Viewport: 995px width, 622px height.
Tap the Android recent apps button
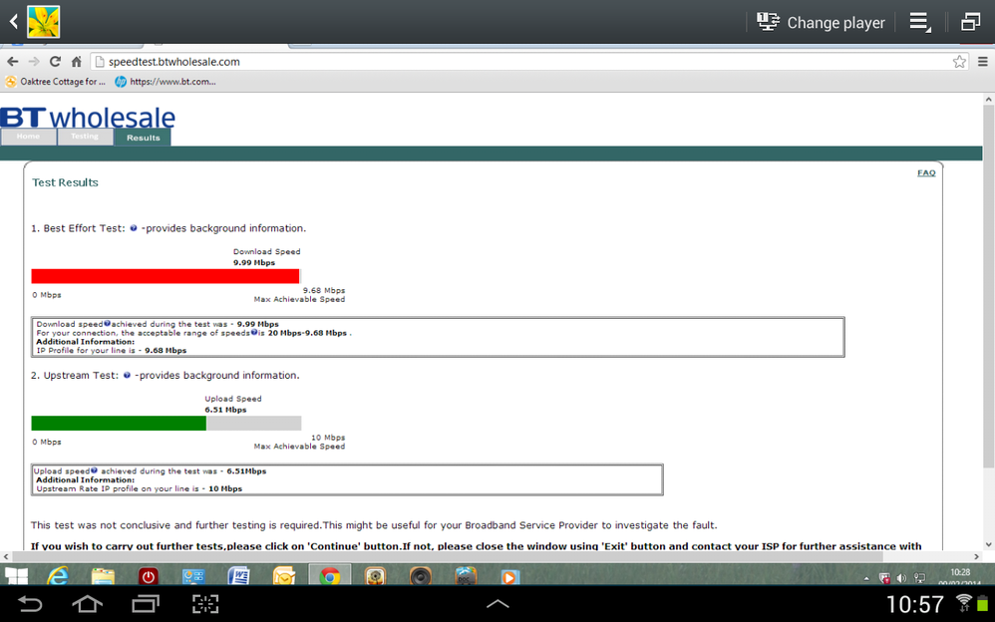pos(146,604)
